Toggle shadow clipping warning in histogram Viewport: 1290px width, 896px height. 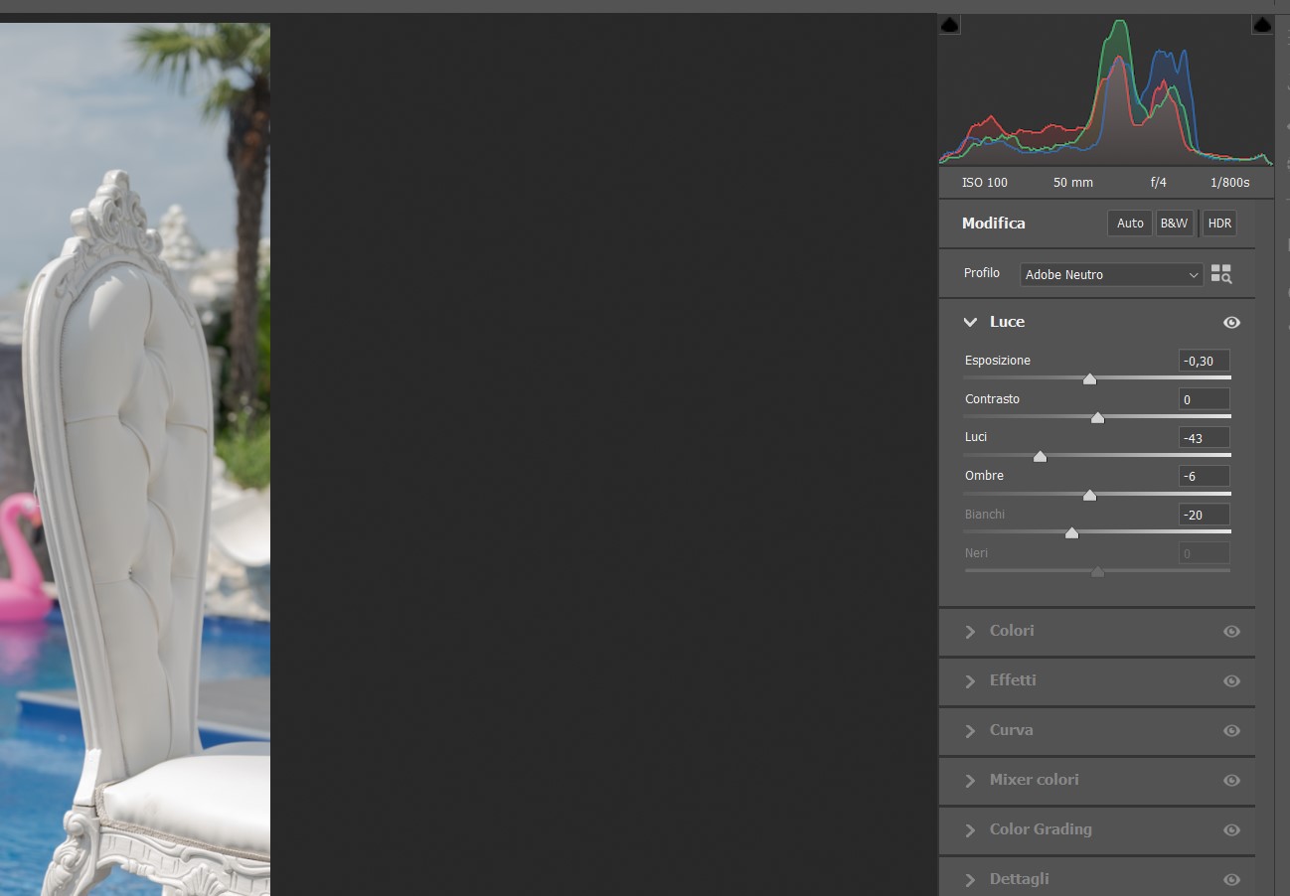[949, 25]
